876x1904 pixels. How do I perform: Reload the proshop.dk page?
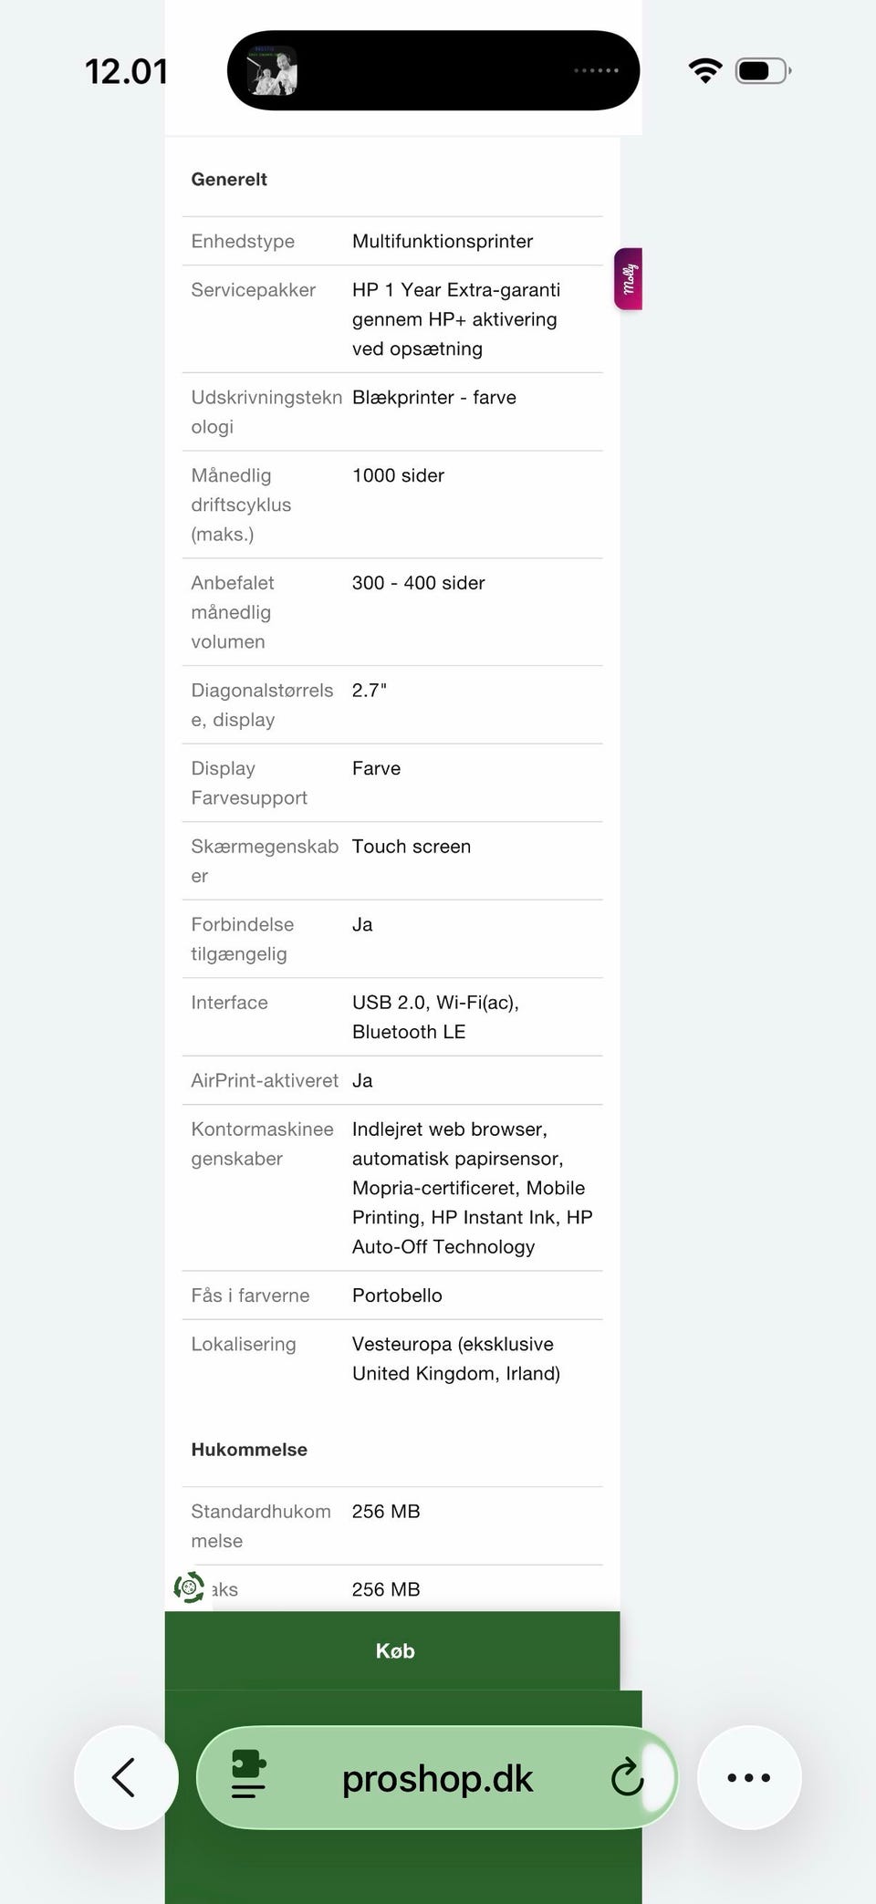(x=627, y=1777)
